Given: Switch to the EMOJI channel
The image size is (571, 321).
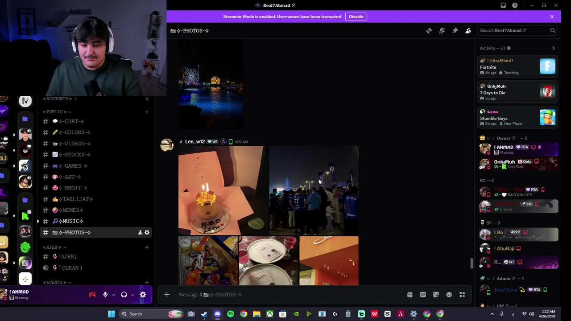Looking at the screenshot, I should [96, 188].
